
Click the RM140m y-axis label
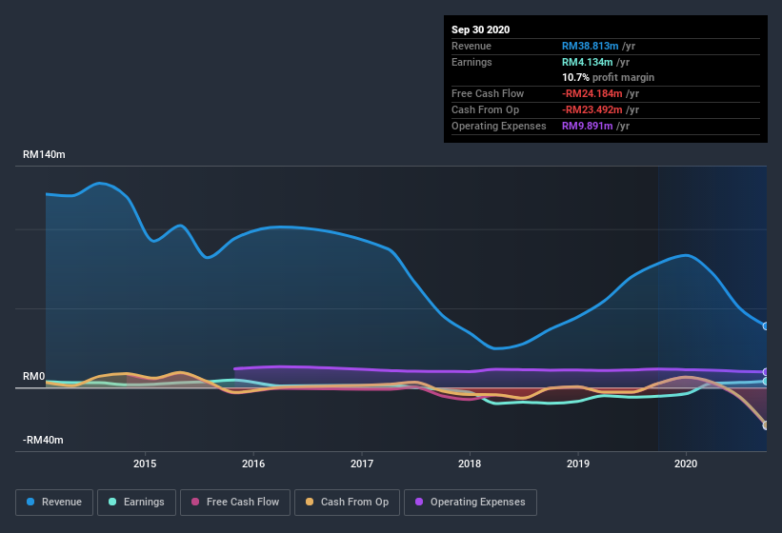click(x=44, y=154)
